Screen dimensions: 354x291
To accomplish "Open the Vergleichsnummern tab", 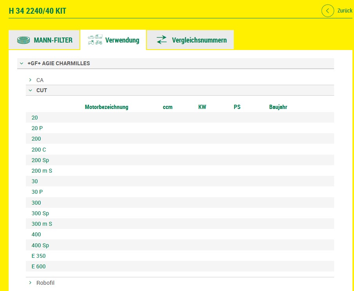I will point(199,40).
